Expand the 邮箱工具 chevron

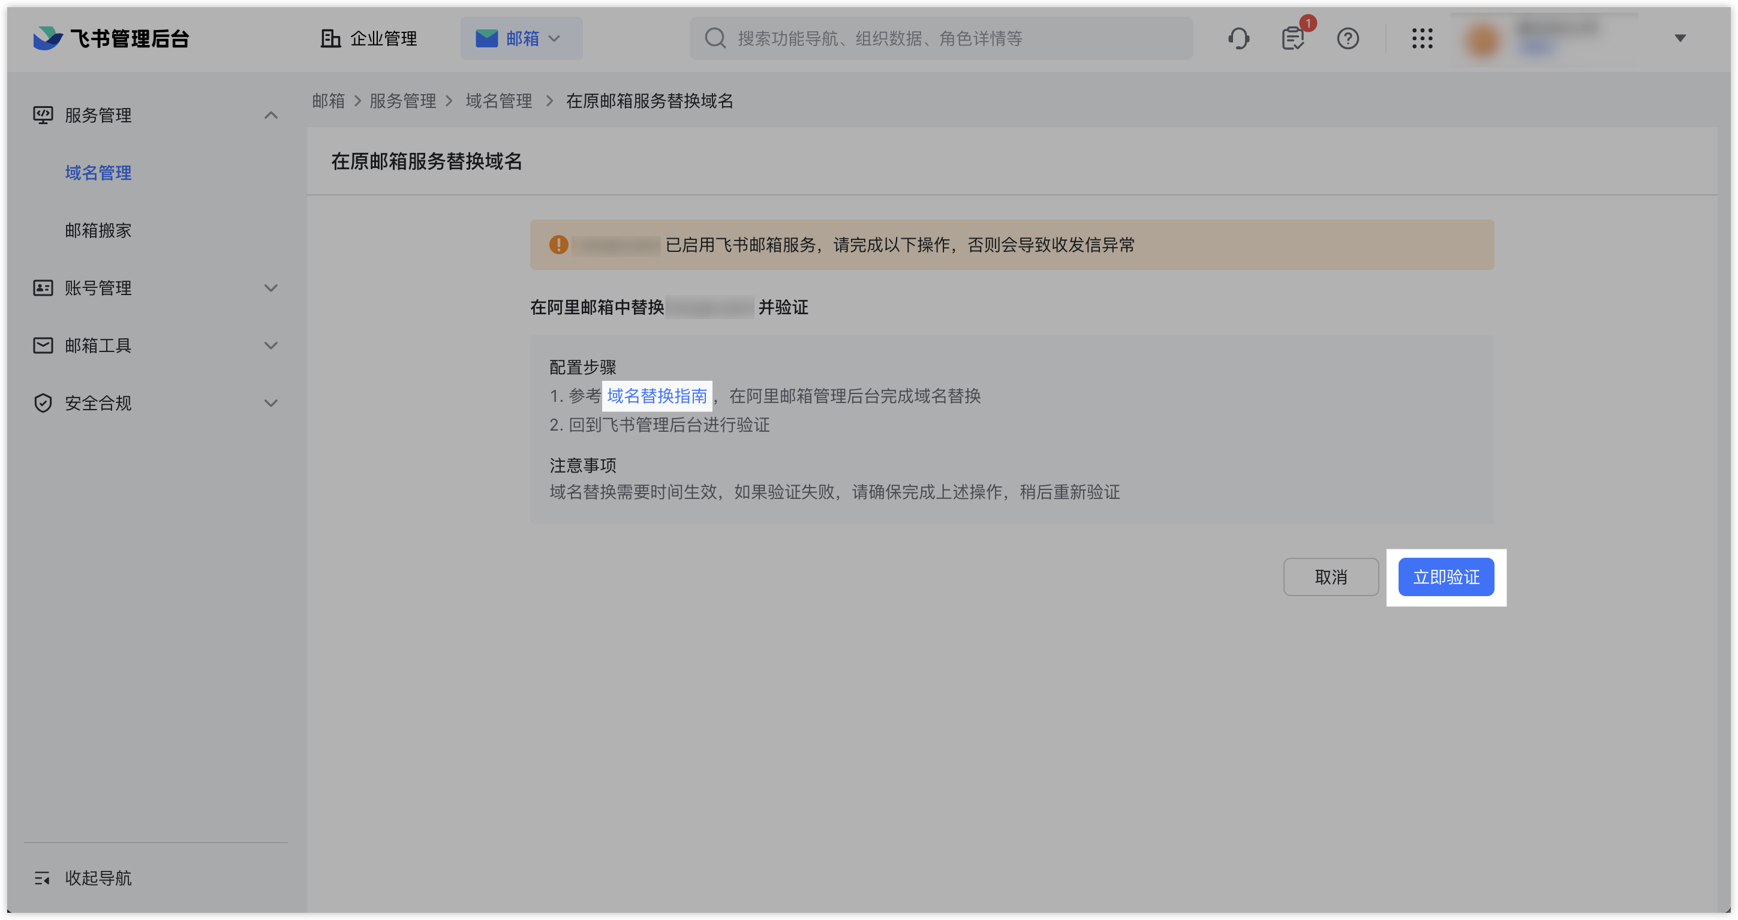tap(271, 345)
